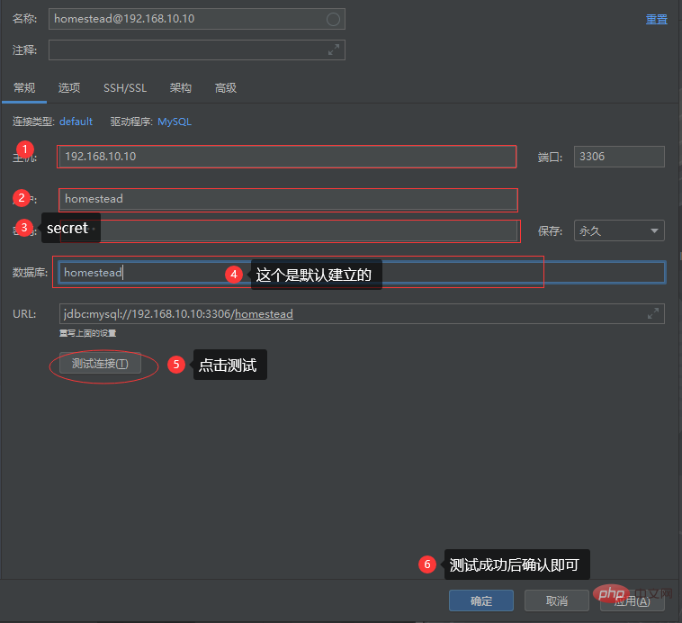Expand the comment field with arrows icon

point(334,50)
